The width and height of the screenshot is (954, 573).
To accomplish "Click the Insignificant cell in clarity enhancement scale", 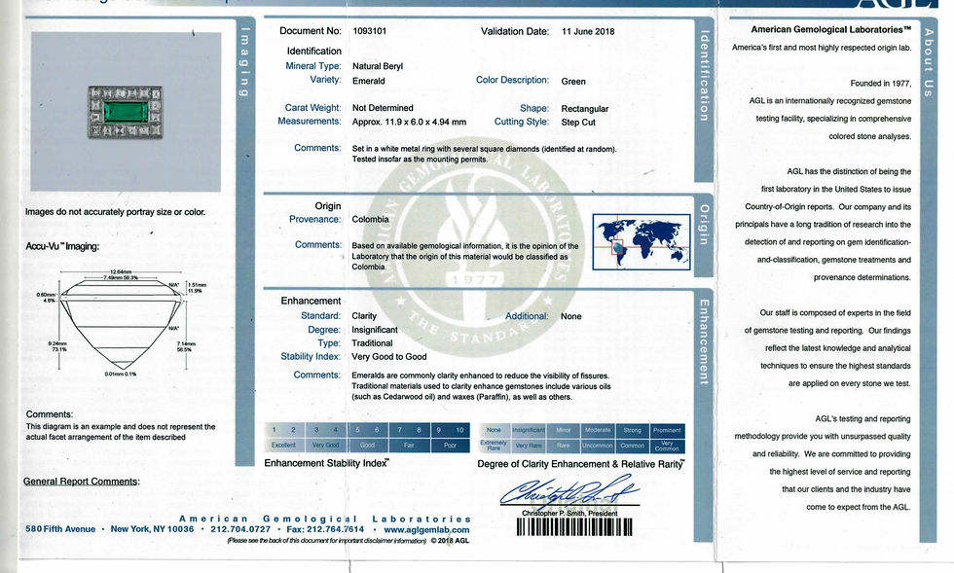I will point(528,430).
